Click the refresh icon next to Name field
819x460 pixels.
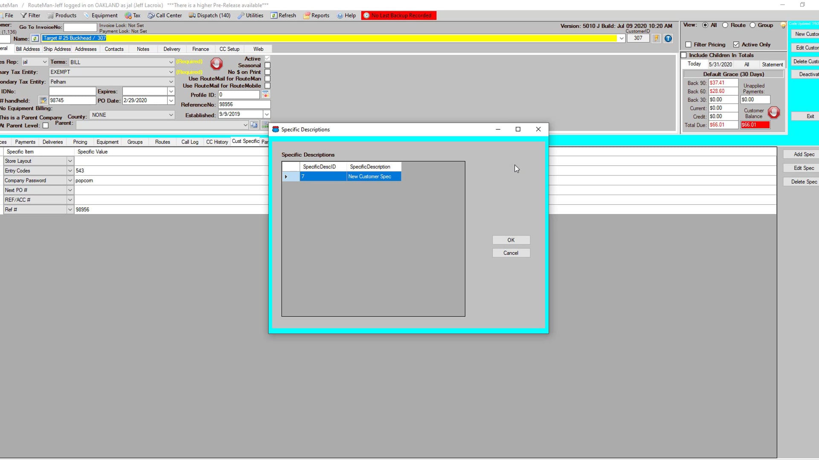(35, 39)
